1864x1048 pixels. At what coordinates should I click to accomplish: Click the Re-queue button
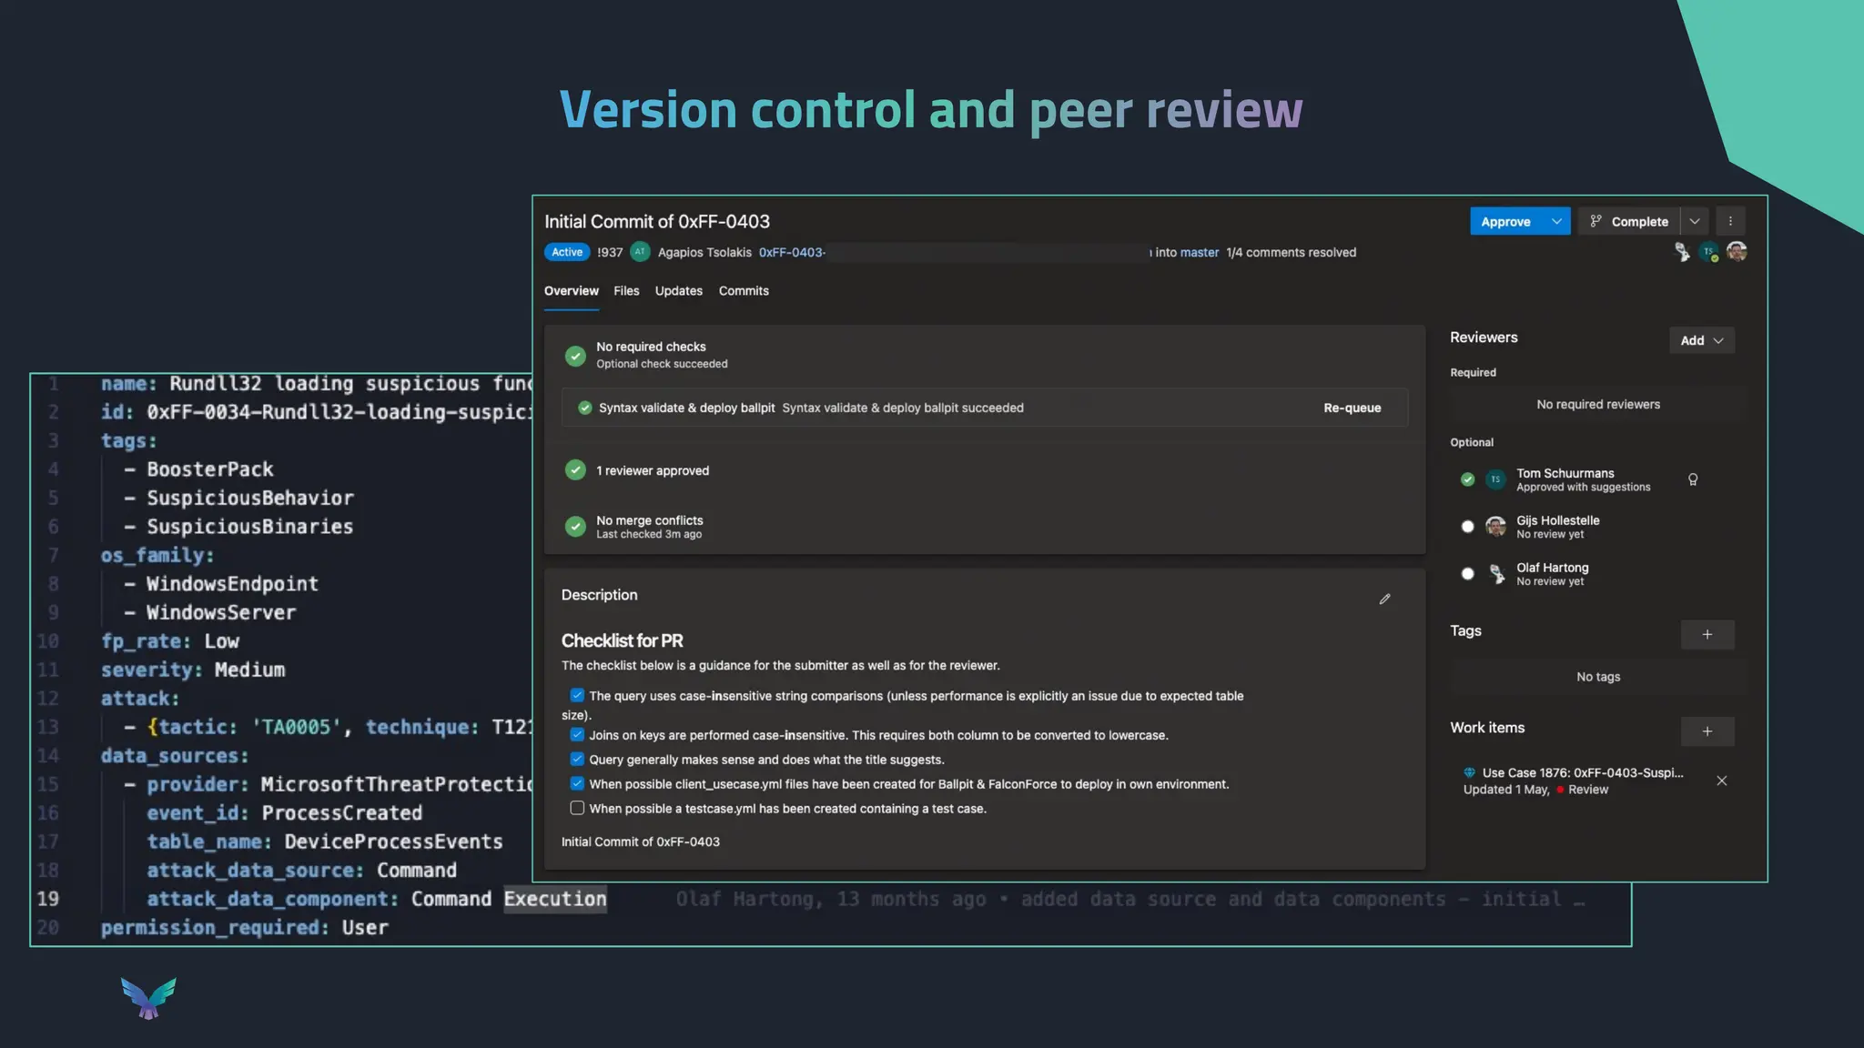(1352, 408)
